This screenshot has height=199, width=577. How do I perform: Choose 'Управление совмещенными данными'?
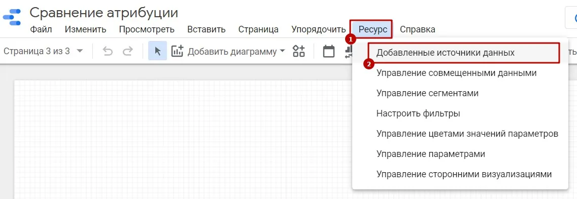460,73
